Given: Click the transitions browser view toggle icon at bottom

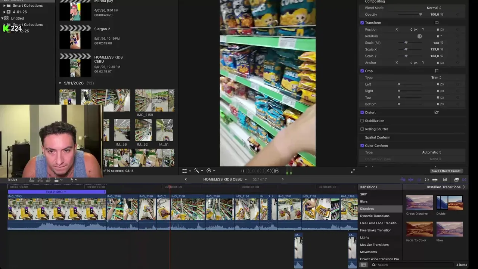Looking at the screenshot, I should coord(363,265).
